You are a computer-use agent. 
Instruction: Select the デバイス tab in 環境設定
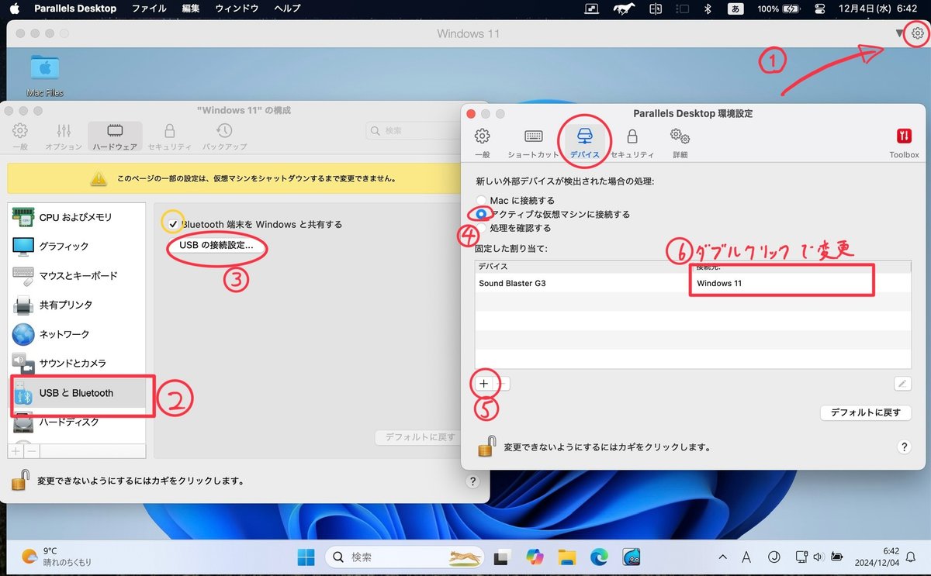click(x=585, y=143)
